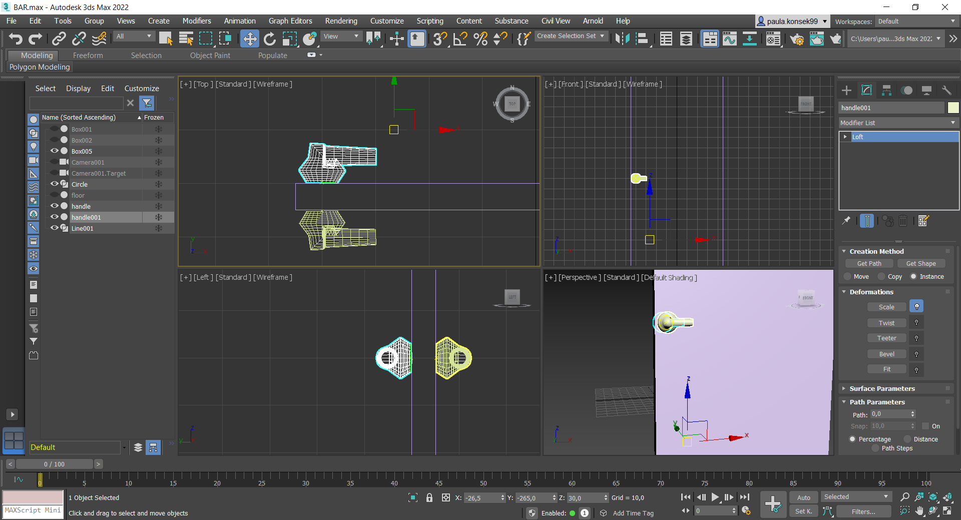The image size is (961, 520).
Task: Click the Bevel deformation button
Action: pos(886,354)
